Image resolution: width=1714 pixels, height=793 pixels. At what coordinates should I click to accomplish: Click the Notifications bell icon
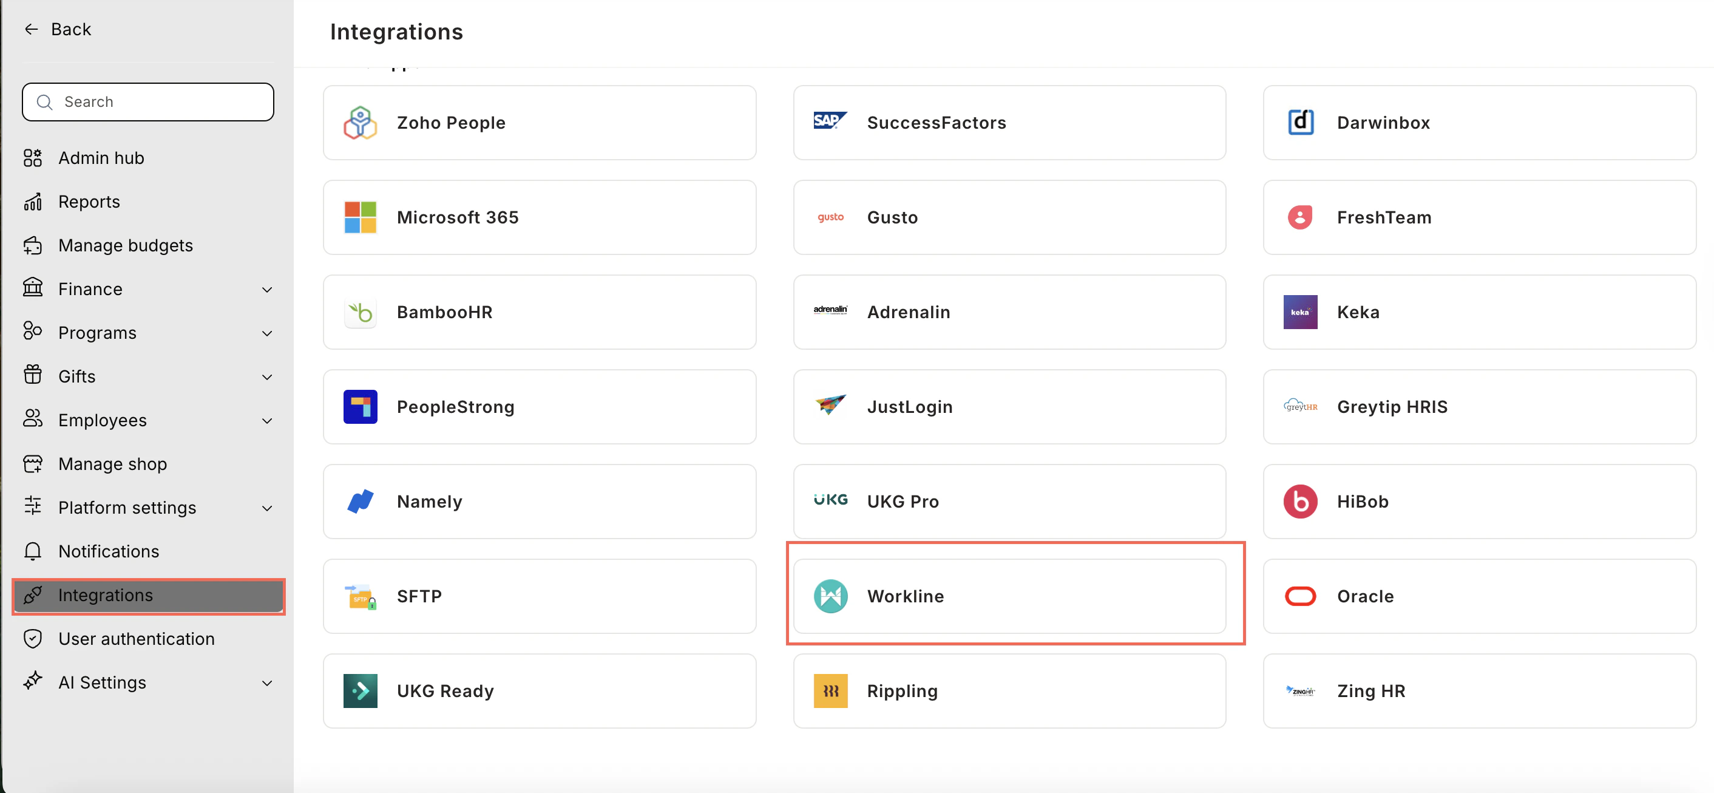(x=33, y=551)
